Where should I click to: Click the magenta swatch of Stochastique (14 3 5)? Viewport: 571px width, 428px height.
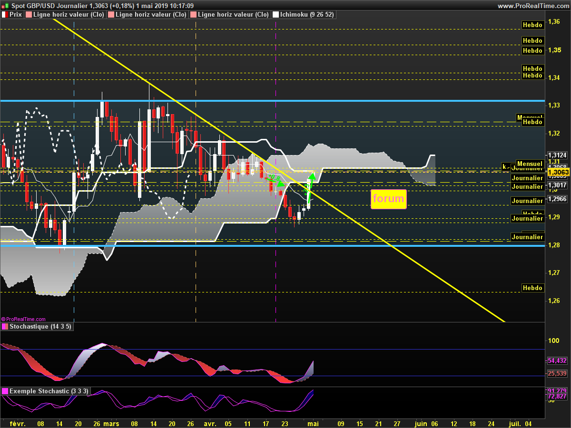(5, 327)
